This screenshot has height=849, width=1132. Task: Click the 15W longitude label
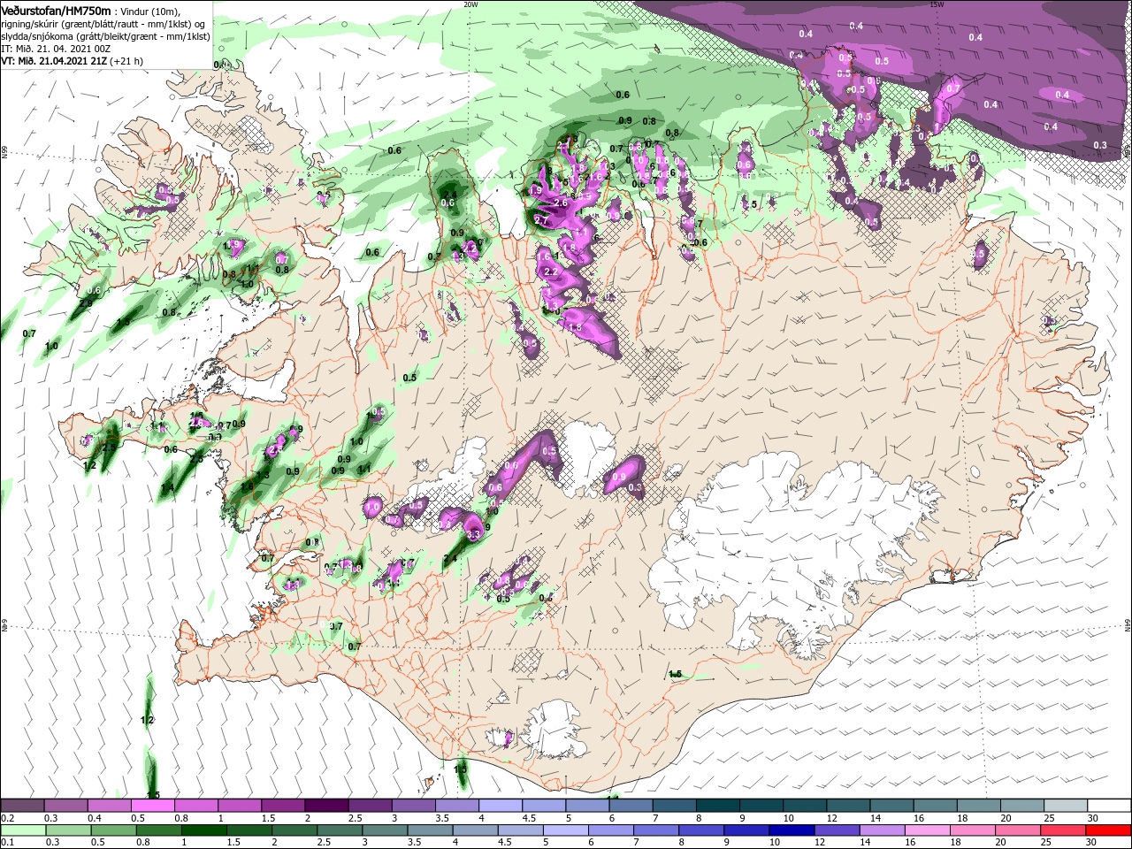937,4
